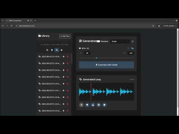This screenshot has width=179, height=134.
Task: Select the highlighted waveform filter icon in Library
Action: click(57, 50)
